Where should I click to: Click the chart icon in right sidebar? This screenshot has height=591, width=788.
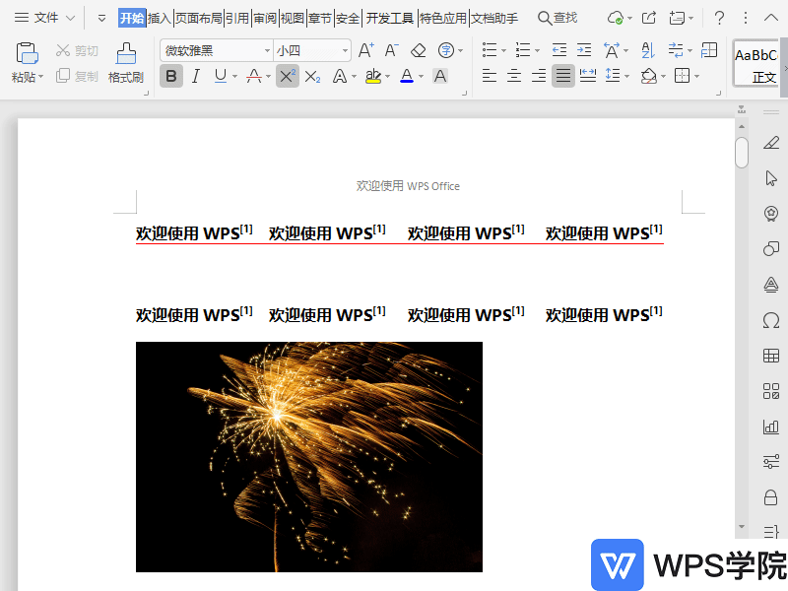[770, 427]
